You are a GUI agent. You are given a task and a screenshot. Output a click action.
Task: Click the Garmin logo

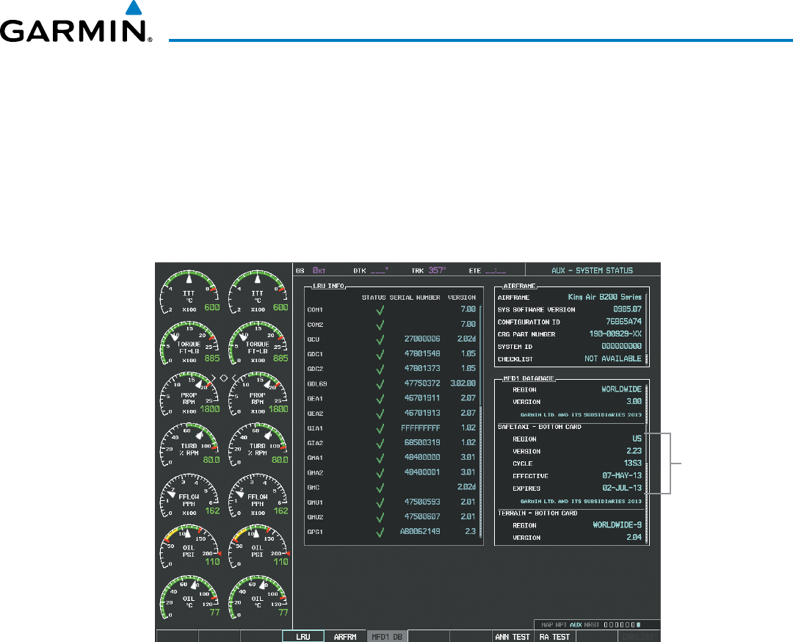click(76, 22)
